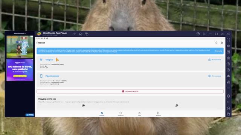
Task: Click Установка button in the Magisk card
Action: point(215,60)
